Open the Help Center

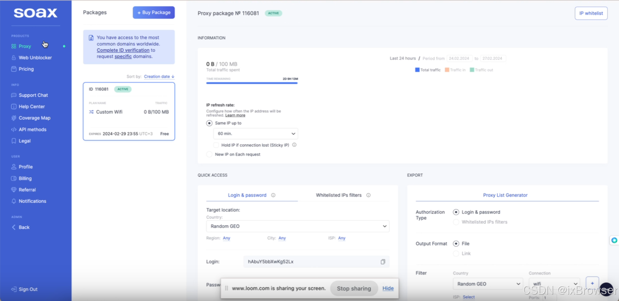click(32, 107)
